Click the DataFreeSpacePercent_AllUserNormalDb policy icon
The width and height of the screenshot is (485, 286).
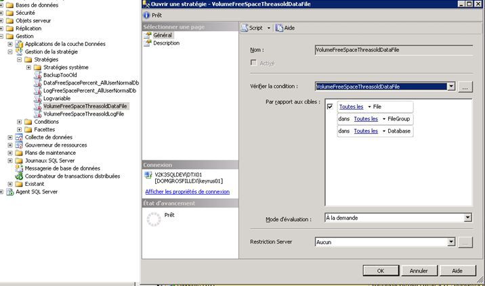[38, 82]
